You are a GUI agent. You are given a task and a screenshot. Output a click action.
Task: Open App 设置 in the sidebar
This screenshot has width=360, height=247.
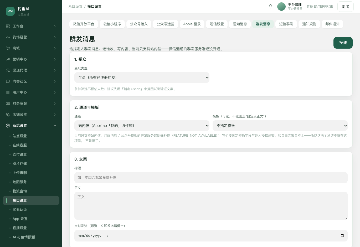click(x=31, y=219)
